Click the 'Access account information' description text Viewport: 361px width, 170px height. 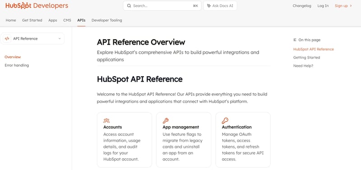click(122, 147)
